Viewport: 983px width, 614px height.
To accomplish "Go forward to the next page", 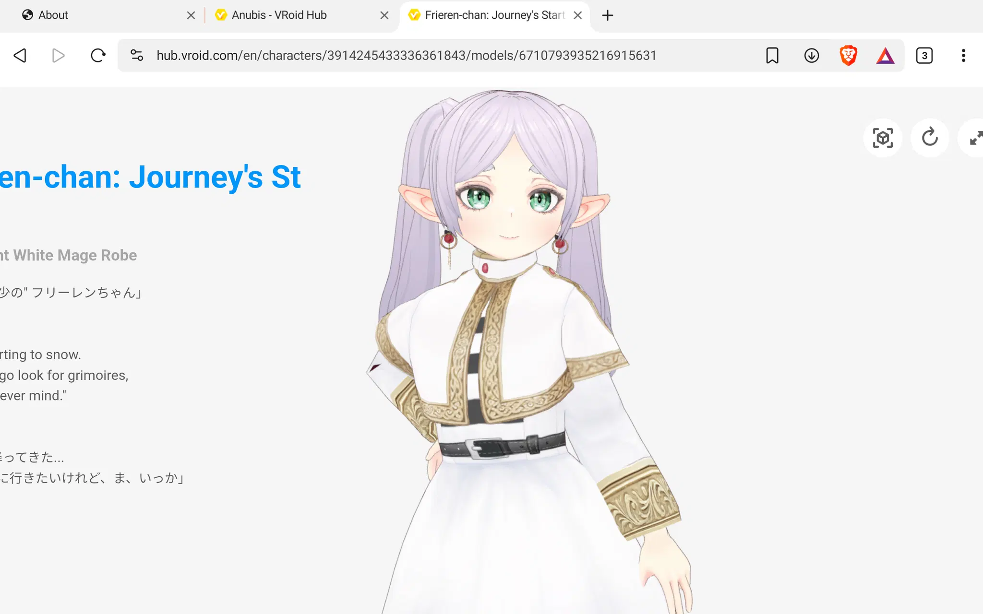I will point(58,56).
